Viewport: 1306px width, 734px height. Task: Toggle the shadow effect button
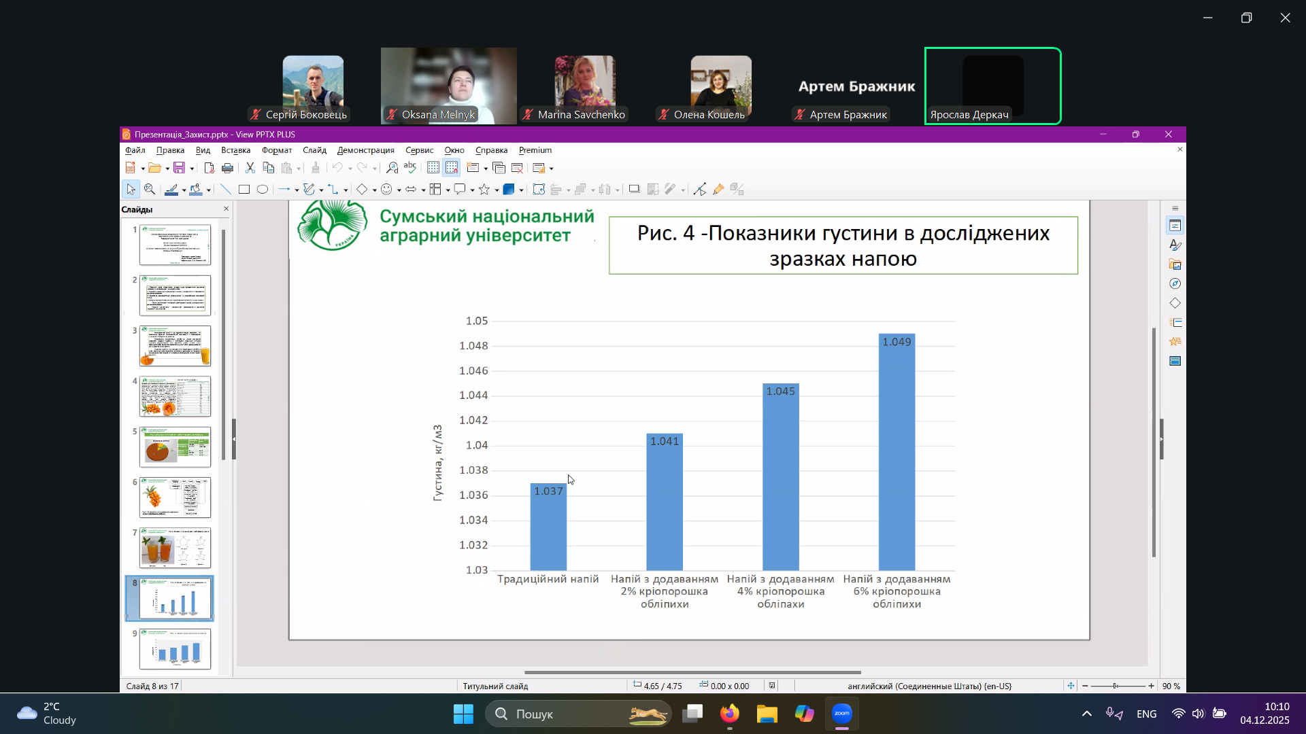(x=634, y=190)
